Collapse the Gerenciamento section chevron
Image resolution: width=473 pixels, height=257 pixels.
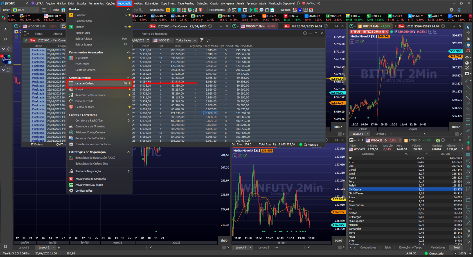point(128,77)
